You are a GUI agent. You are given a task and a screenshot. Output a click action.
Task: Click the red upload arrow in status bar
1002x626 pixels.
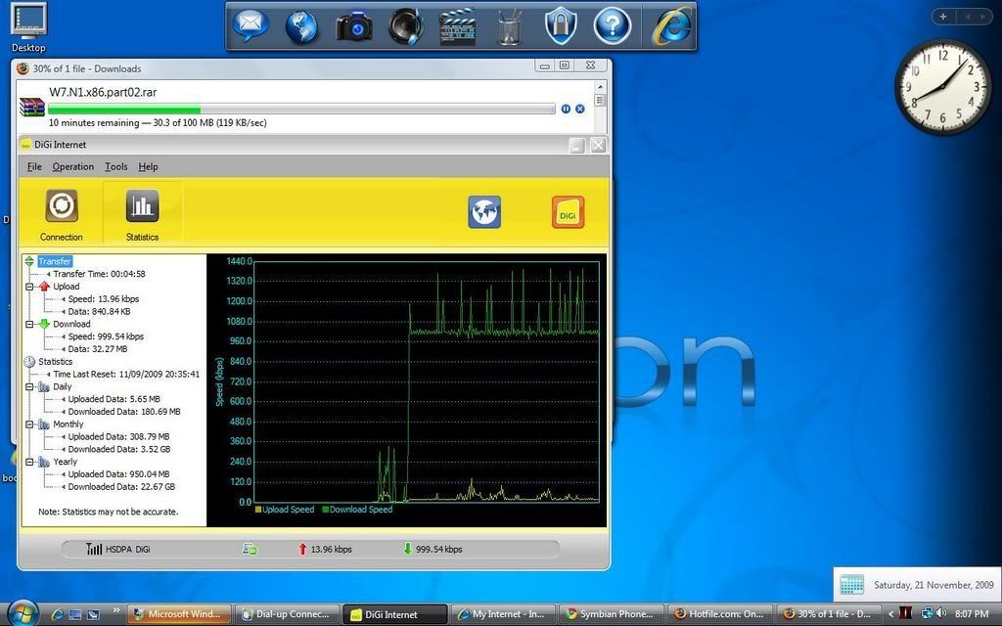click(302, 549)
